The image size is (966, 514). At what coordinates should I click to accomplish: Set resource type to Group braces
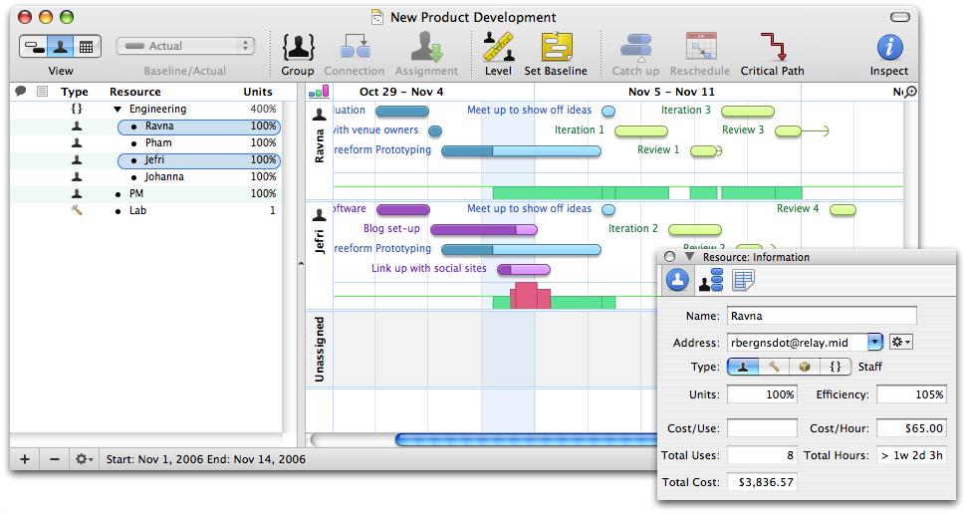click(836, 367)
